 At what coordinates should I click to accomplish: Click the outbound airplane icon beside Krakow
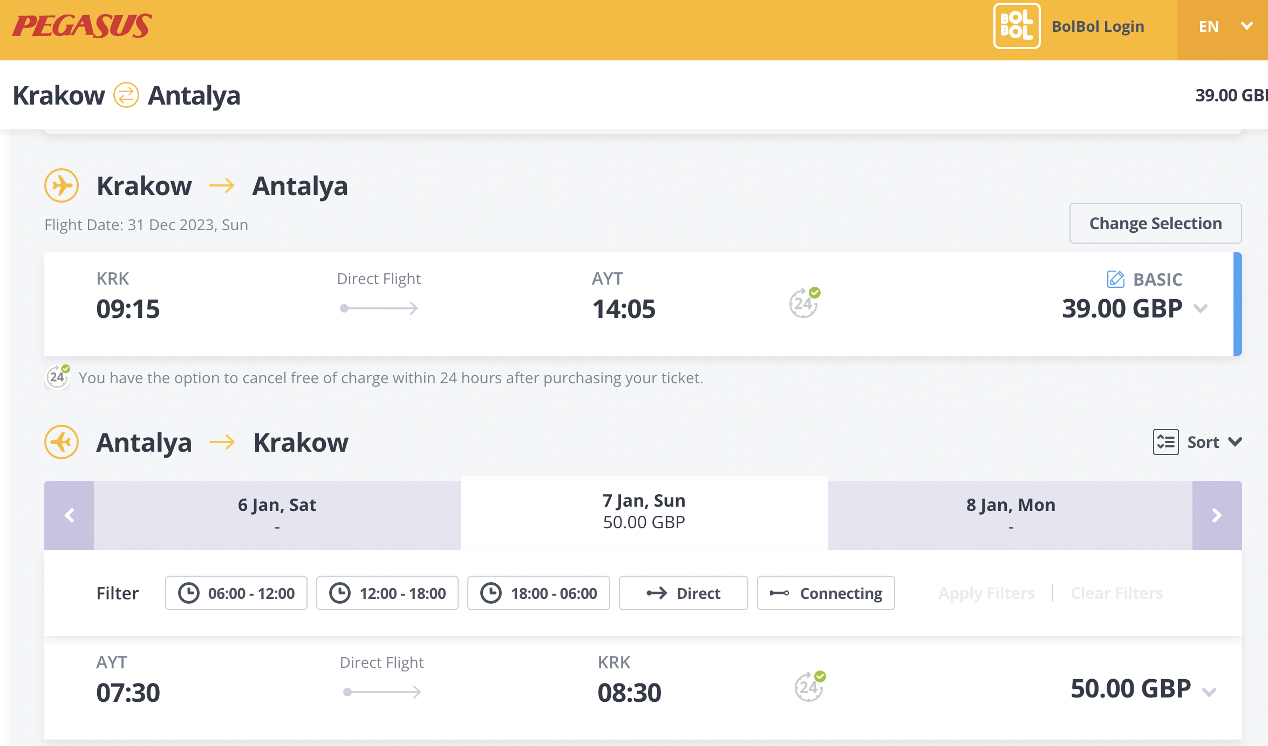[x=62, y=185]
